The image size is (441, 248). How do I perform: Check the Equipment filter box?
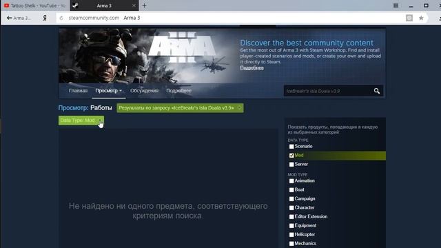click(291, 226)
